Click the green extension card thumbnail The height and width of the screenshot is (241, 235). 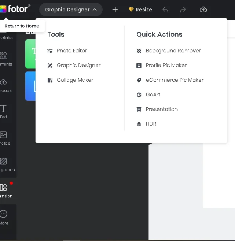30,54
